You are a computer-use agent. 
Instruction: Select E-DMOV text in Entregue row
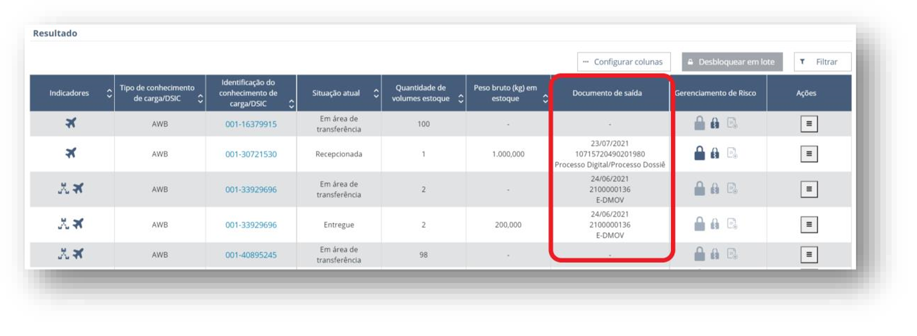coord(610,235)
